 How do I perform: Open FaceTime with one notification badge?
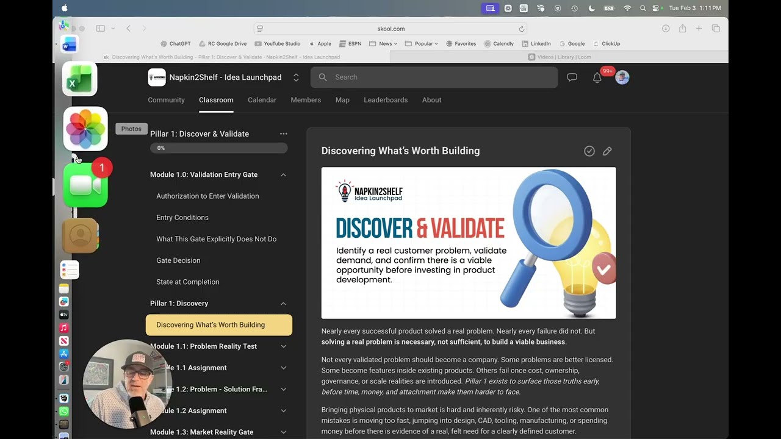pos(85,185)
